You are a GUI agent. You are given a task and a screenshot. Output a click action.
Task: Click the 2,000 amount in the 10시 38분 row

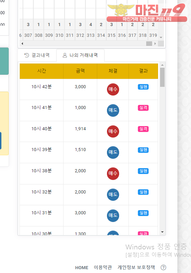point(80,171)
